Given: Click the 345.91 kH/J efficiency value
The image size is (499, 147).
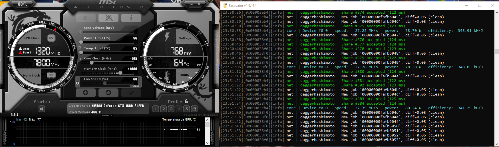Looking at the screenshot, I should (x=470, y=31).
